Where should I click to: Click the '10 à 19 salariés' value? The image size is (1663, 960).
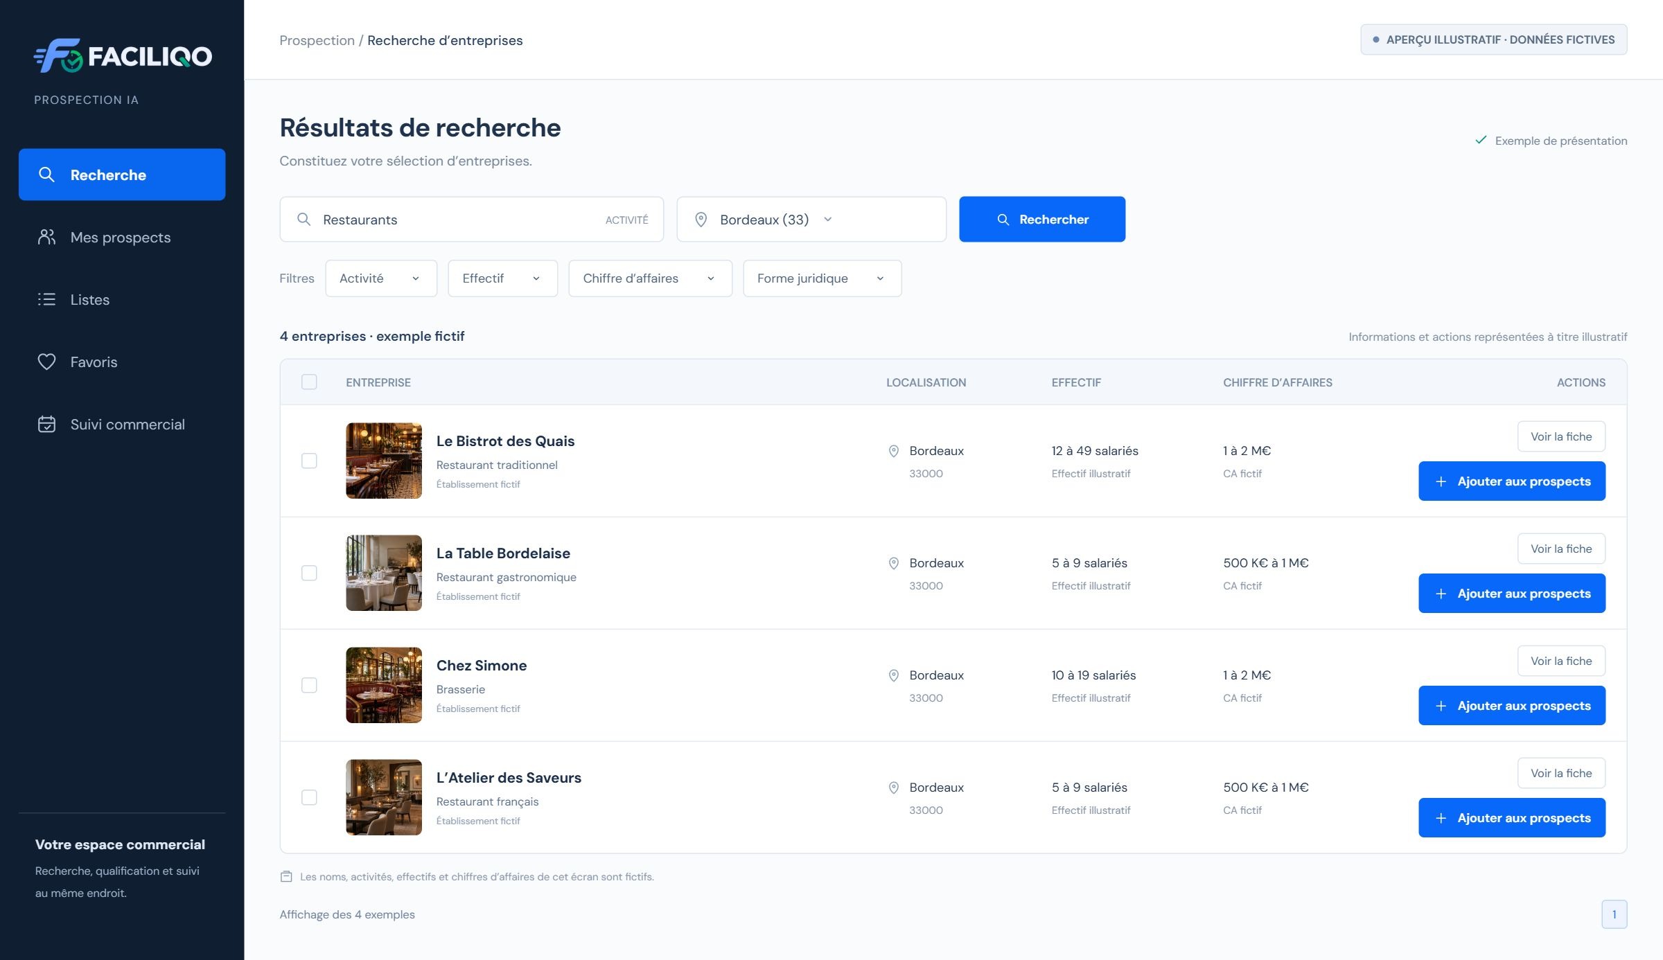tap(1093, 675)
